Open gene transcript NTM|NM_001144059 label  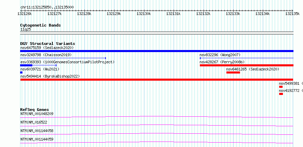(x=37, y=139)
